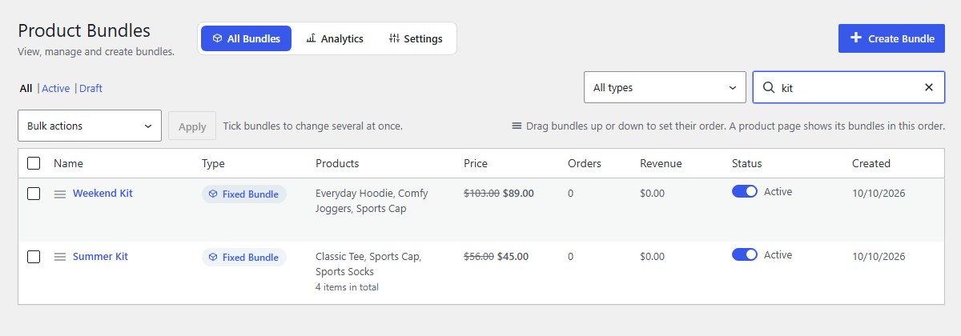Click the $89.00 sale price
The height and width of the screenshot is (336, 961).
(x=518, y=193)
